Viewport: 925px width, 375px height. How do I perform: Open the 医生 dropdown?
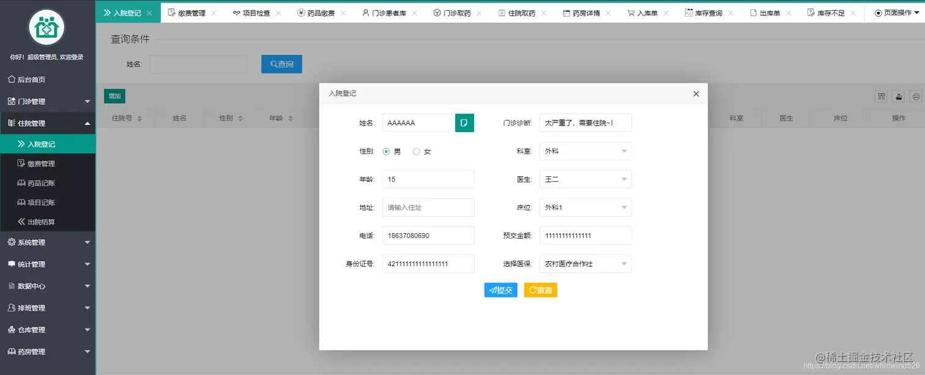tap(585, 179)
